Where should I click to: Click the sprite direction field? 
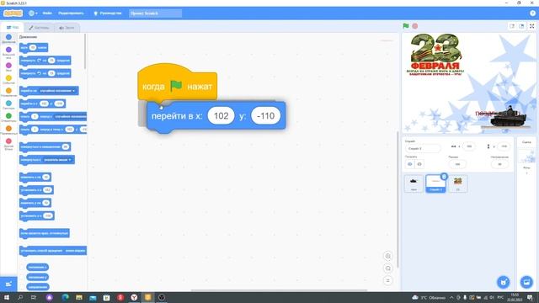pyautogui.click(x=499, y=164)
